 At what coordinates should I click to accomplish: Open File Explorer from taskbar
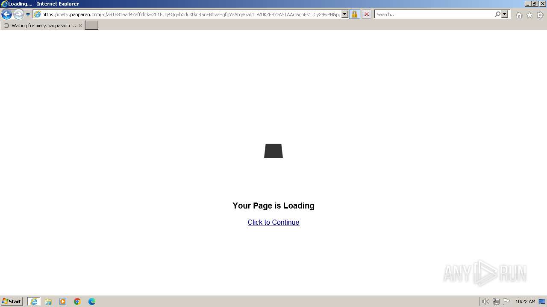click(x=48, y=301)
